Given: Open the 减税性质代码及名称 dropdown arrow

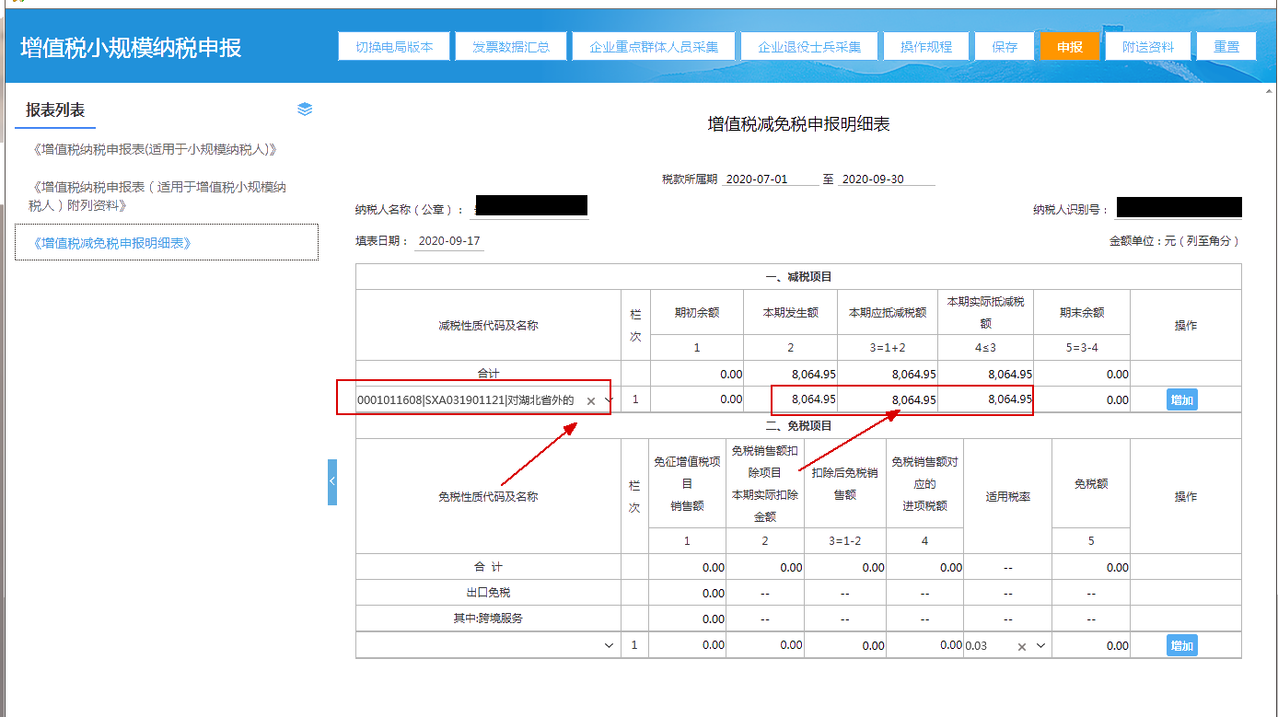Looking at the screenshot, I should [x=609, y=400].
